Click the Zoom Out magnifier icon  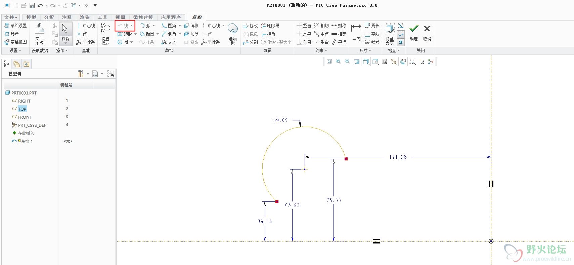pyautogui.click(x=348, y=62)
